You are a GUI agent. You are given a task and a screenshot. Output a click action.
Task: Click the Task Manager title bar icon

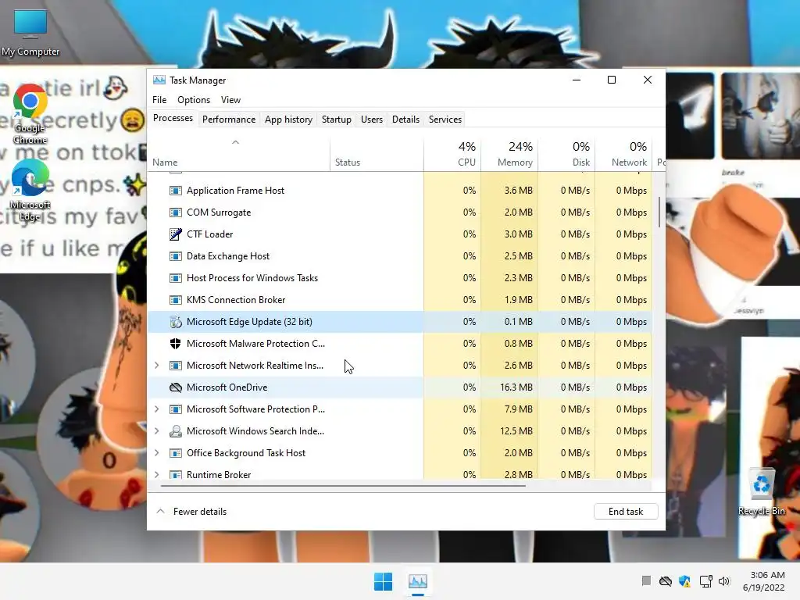159,80
